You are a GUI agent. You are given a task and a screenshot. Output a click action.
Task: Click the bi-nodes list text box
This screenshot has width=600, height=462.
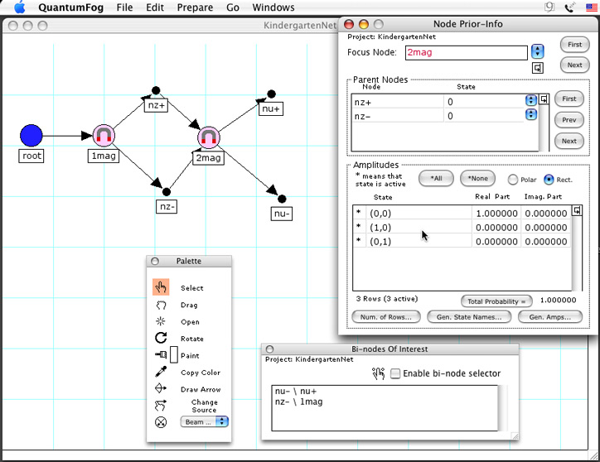click(385, 408)
